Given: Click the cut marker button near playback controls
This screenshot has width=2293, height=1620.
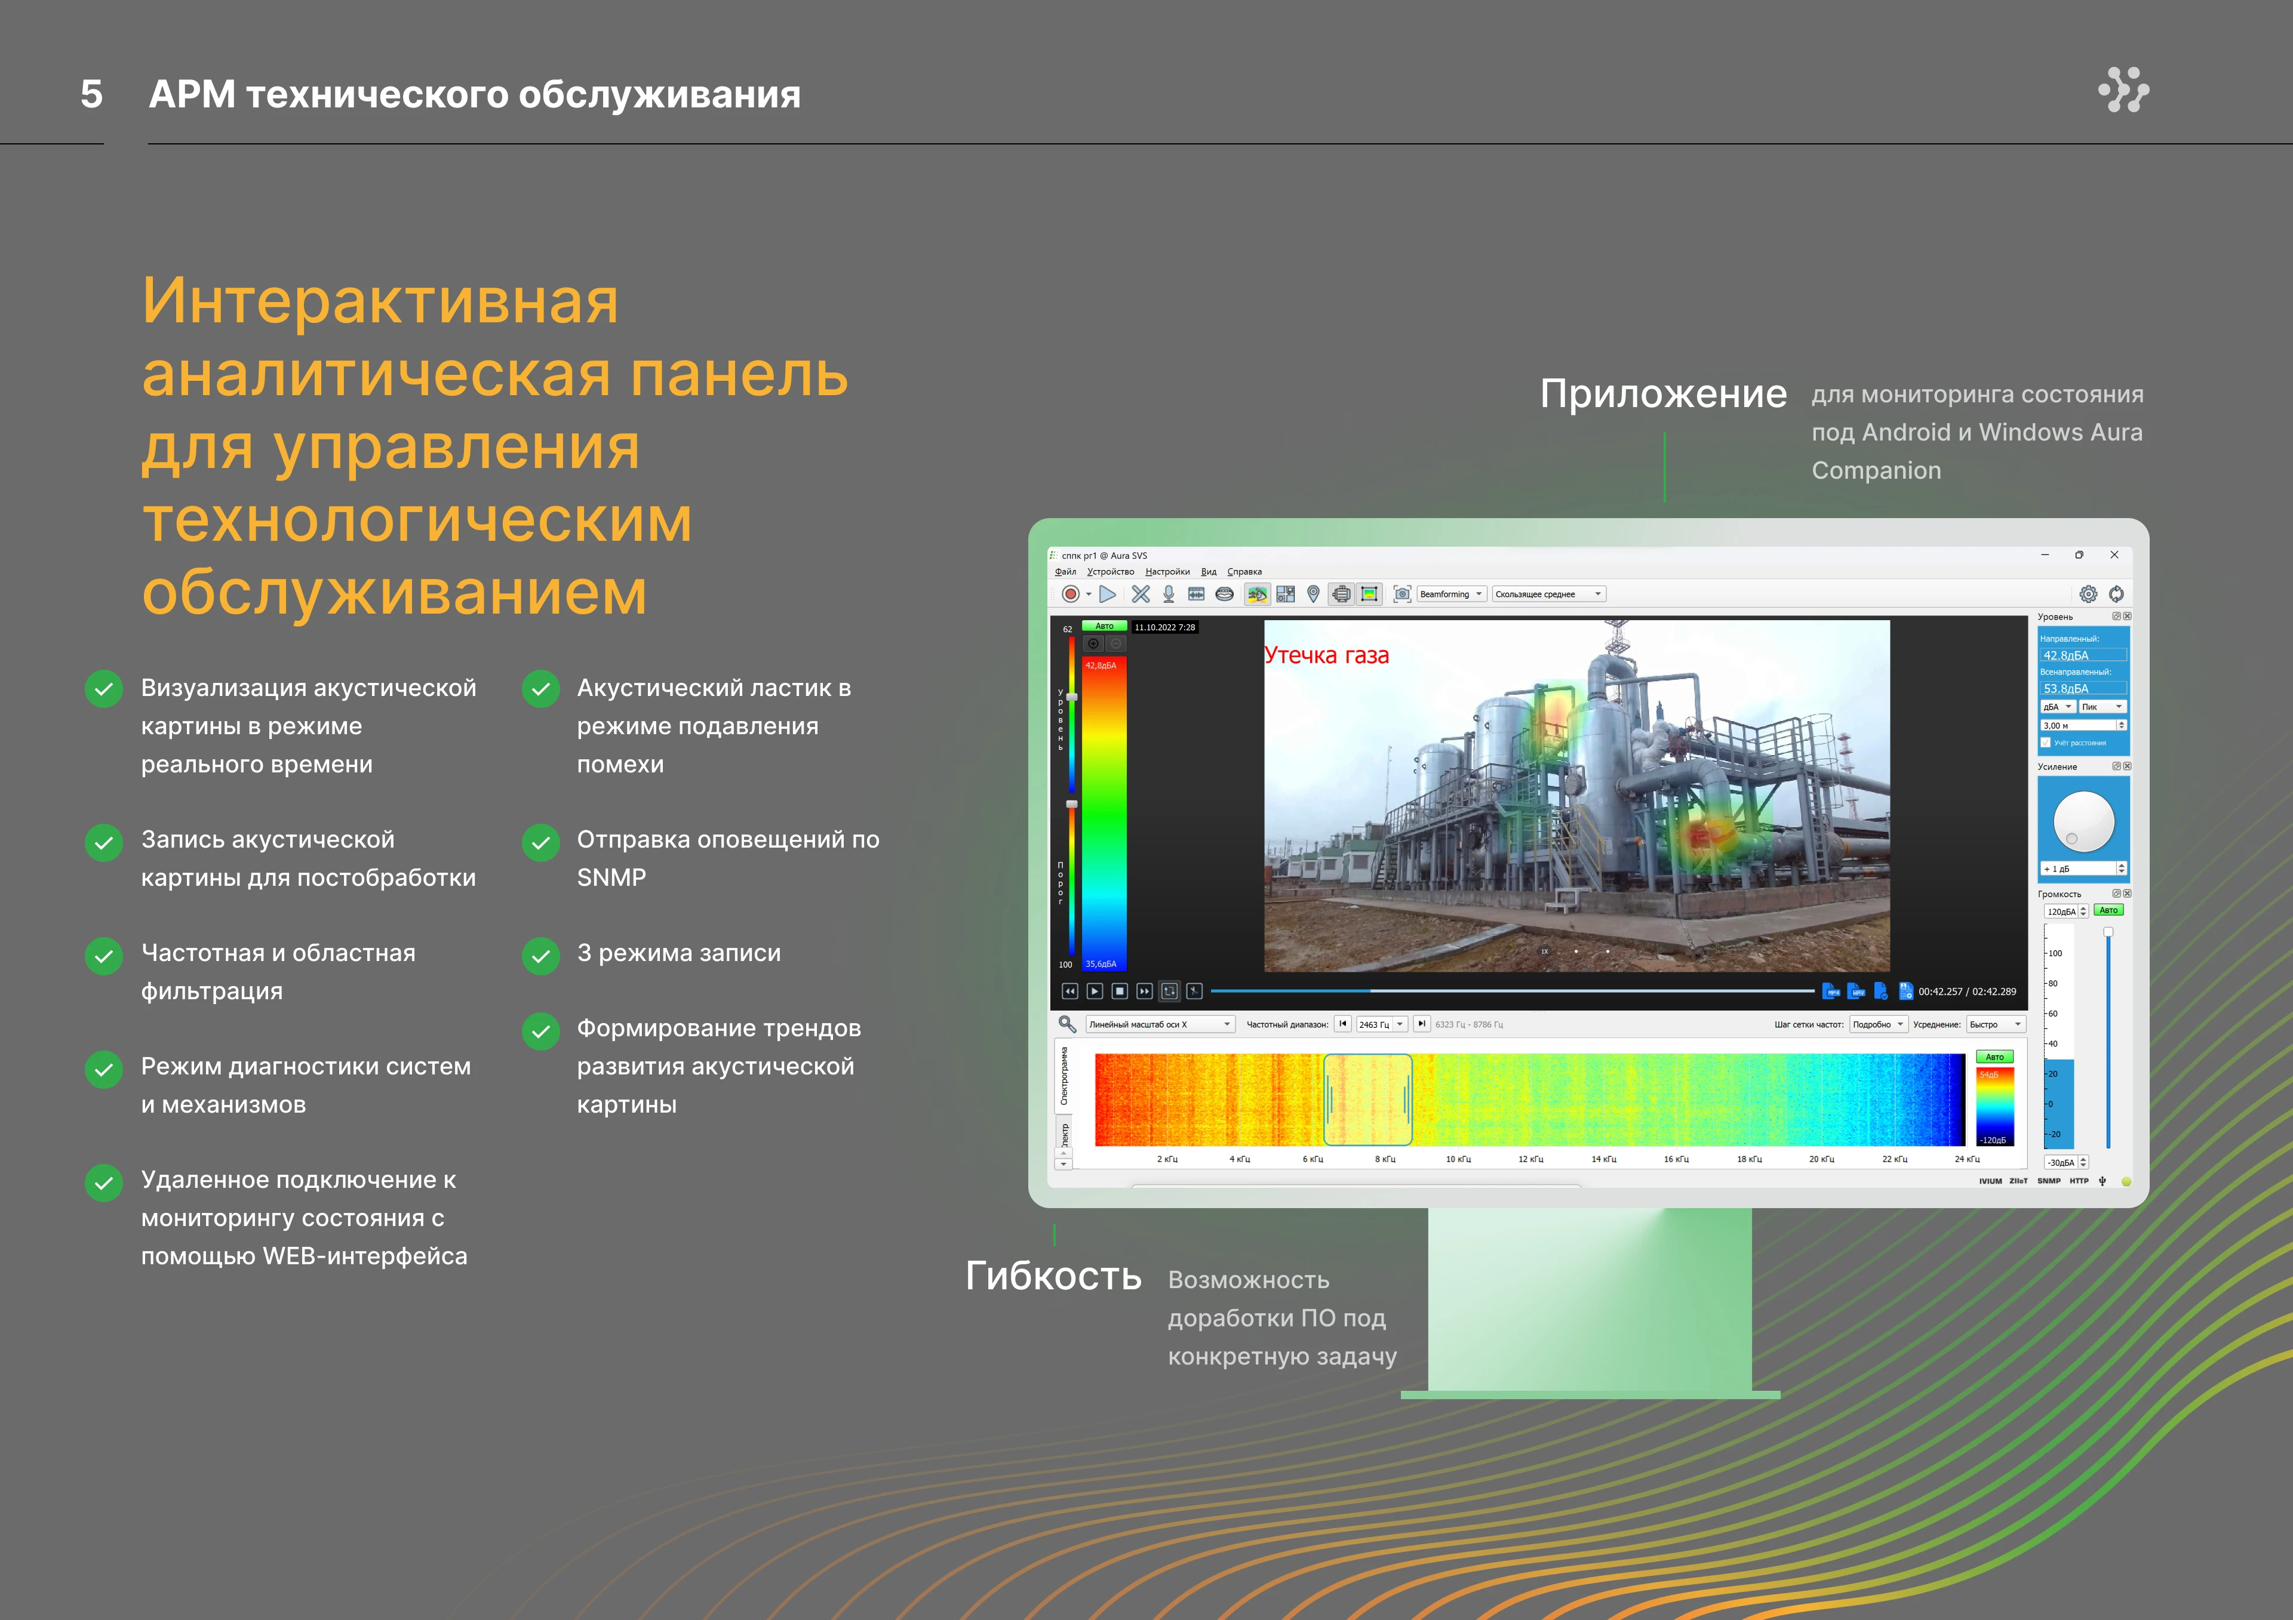Looking at the screenshot, I should [1194, 991].
